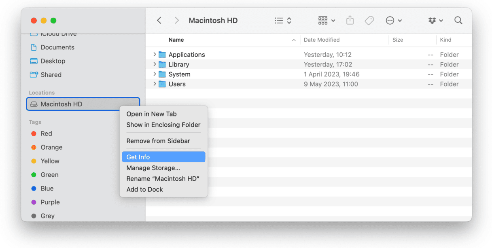Open Desktop from the sidebar
Viewport: 492px width, 248px height.
[53, 61]
